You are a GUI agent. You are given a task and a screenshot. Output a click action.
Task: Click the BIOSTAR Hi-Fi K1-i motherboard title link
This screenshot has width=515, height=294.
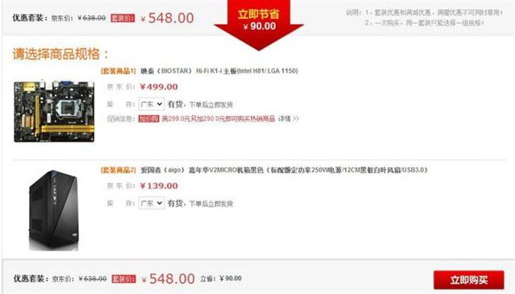219,71
